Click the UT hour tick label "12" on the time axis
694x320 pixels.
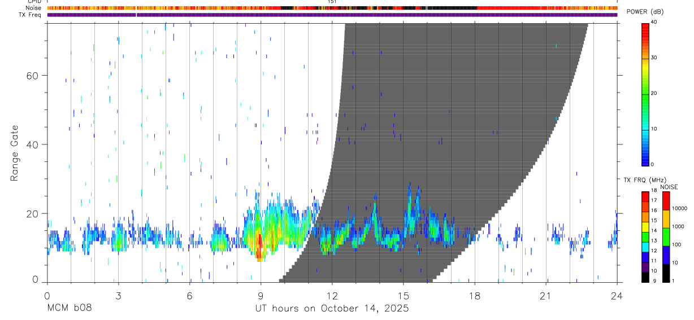[x=332, y=295]
